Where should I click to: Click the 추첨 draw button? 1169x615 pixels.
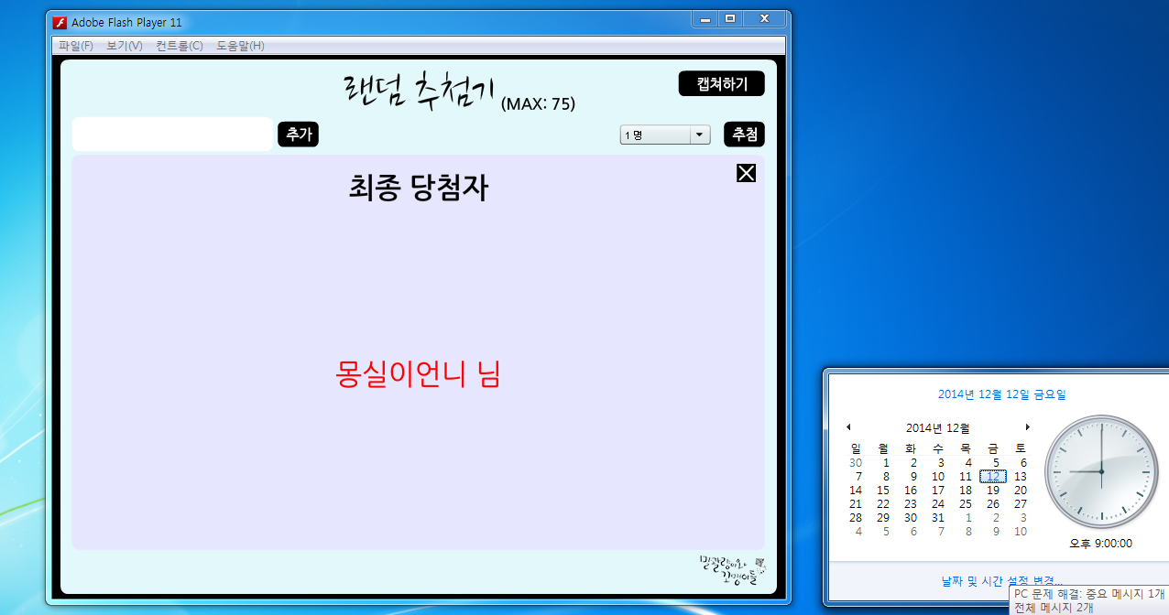point(745,135)
